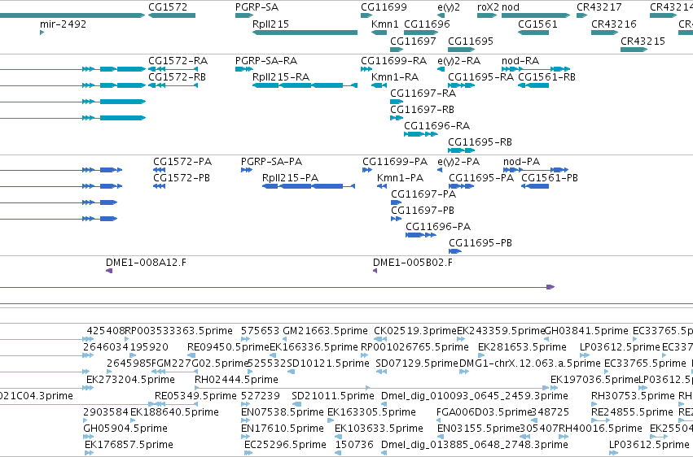This screenshot has height=457, width=693.
Task: Select the nod-RA transcript
Action: click(x=536, y=69)
